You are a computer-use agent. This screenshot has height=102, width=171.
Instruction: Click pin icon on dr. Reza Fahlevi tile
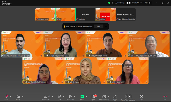pyautogui.click(x=3, y=56)
